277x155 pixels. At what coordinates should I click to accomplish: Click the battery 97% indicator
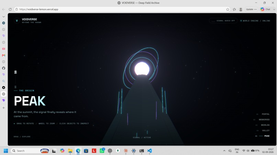point(255,151)
